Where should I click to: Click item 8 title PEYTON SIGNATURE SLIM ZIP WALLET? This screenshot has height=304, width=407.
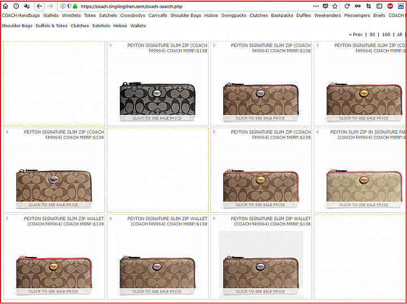coord(167,221)
